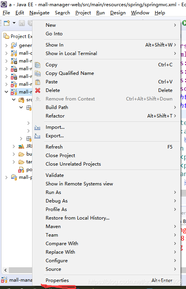This screenshot has height=289, width=186.
Task: Click the New wizard toolbar icon
Action: [7, 23]
